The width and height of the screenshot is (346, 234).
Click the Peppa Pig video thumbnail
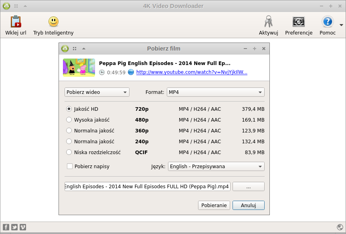coord(79,67)
